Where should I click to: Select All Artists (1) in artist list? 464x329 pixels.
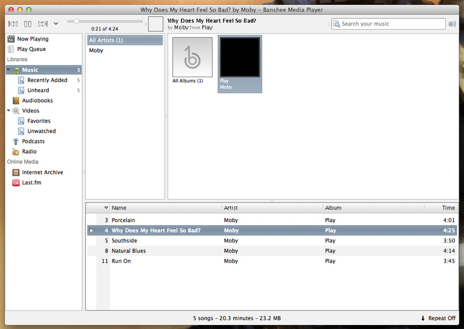point(125,40)
